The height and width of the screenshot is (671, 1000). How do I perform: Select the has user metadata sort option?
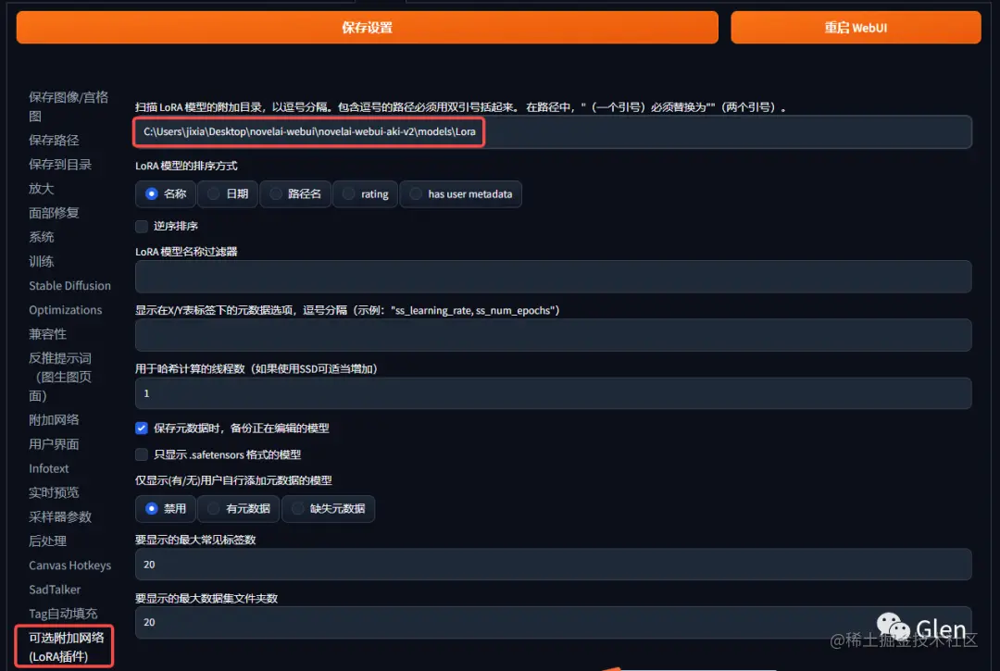tap(460, 193)
